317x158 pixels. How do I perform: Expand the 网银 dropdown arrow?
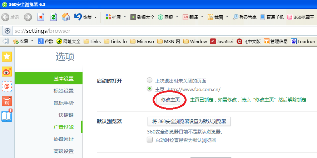tap(177, 17)
